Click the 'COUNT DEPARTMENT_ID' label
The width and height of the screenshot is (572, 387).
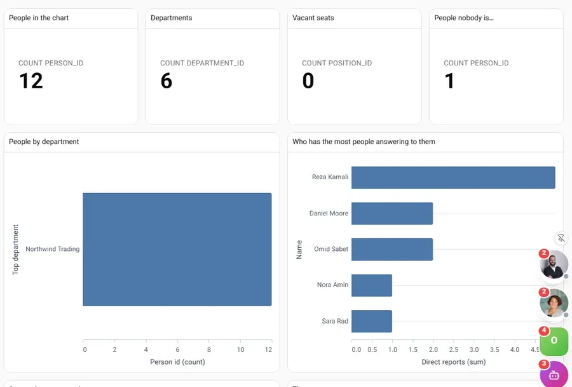[202, 63]
